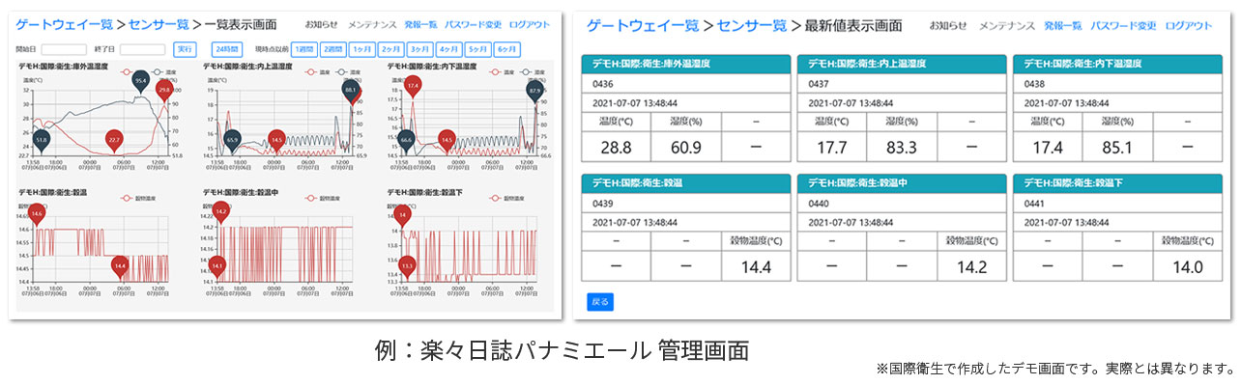Screen dimensions: 1241x385
Task: Click the 88.1 pin in 内上温湿度 chart
Action: pyautogui.click(x=350, y=90)
